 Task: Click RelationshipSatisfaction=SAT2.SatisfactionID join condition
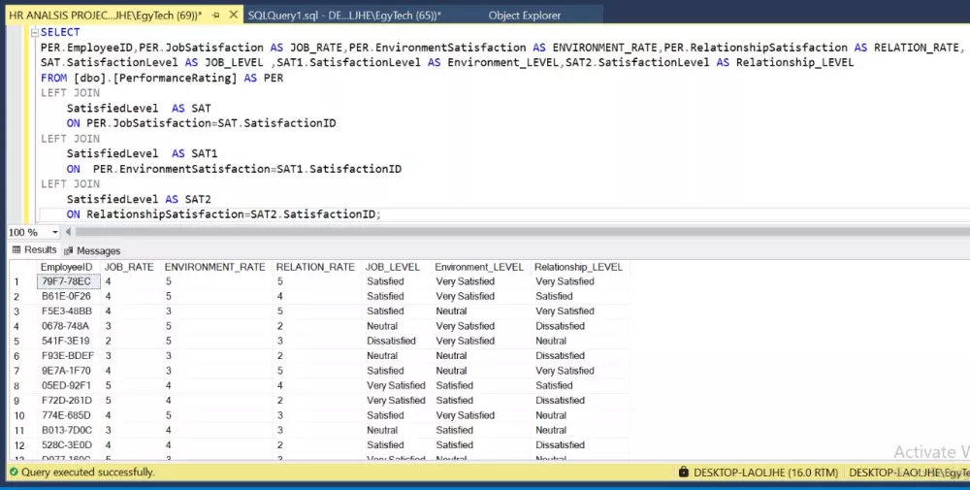(x=231, y=214)
